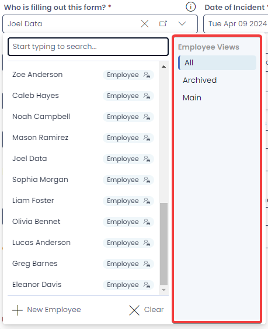Viewport: 268px width, 329px height.
Task: Click Caleb Hayes Employee badge icon
Action: [x=147, y=96]
